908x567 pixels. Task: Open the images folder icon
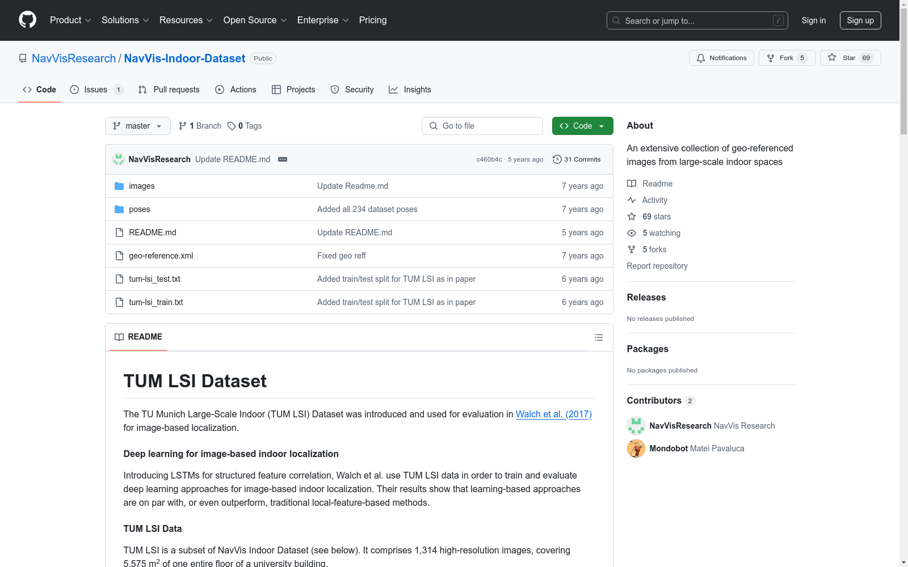(x=119, y=186)
